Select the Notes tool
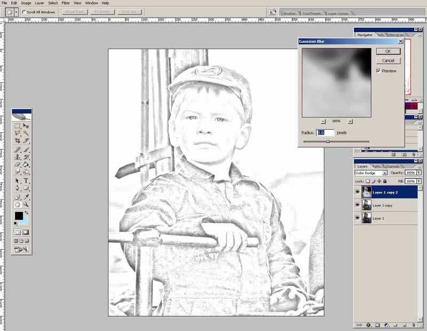The height and width of the screenshot is (331, 427). [18, 197]
